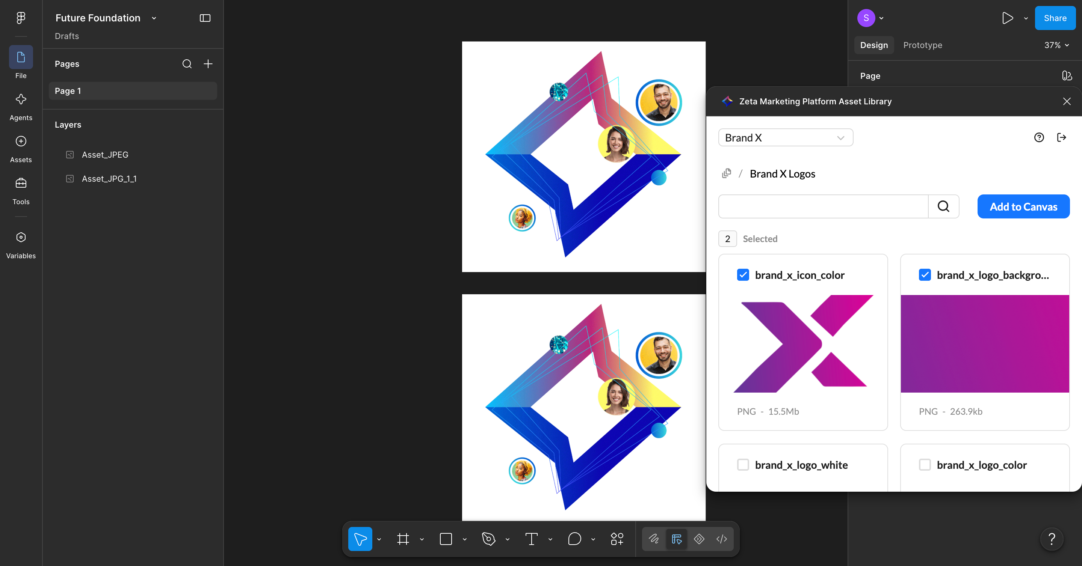Screen dimensions: 1082x566
Task: Select the Comment tool
Action: (x=574, y=539)
